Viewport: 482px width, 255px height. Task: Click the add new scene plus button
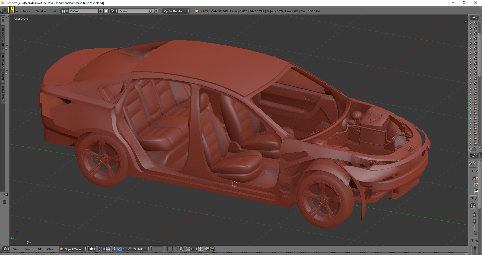[150, 11]
